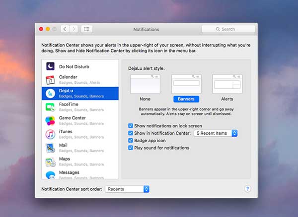
Task: Toggle Play sound for notifications
Action: (x=131, y=148)
